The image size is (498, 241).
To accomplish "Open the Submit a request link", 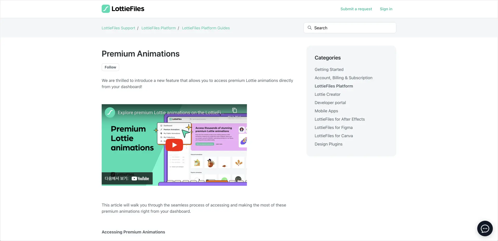I will tap(356, 9).
